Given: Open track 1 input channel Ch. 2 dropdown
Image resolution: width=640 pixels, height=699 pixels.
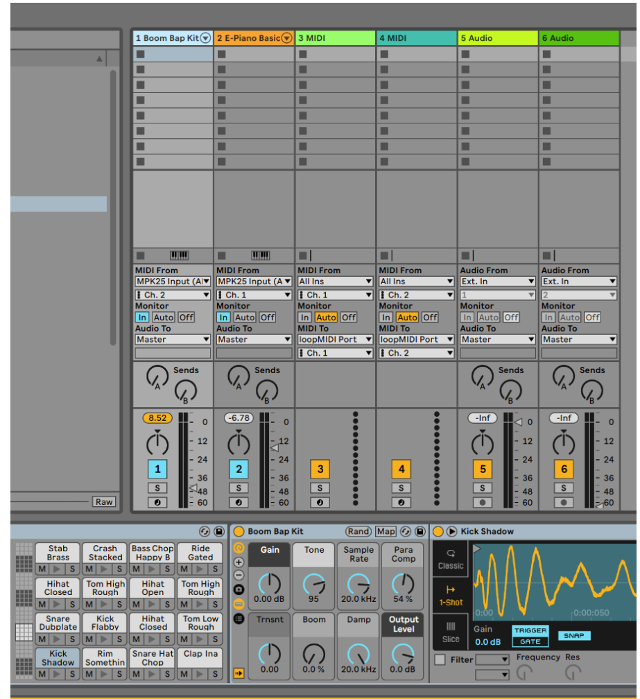Looking at the screenshot, I should (x=173, y=295).
